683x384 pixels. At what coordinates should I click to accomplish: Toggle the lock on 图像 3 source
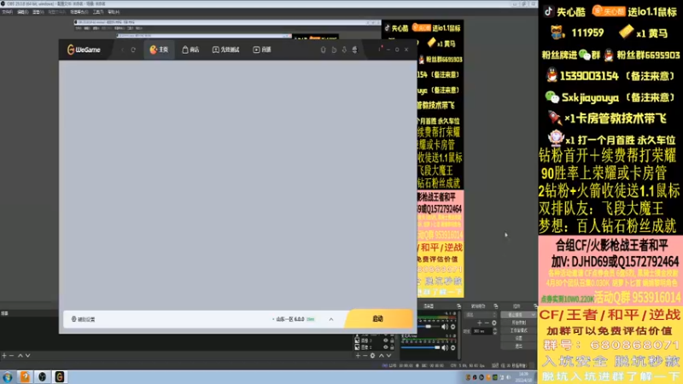392,340
